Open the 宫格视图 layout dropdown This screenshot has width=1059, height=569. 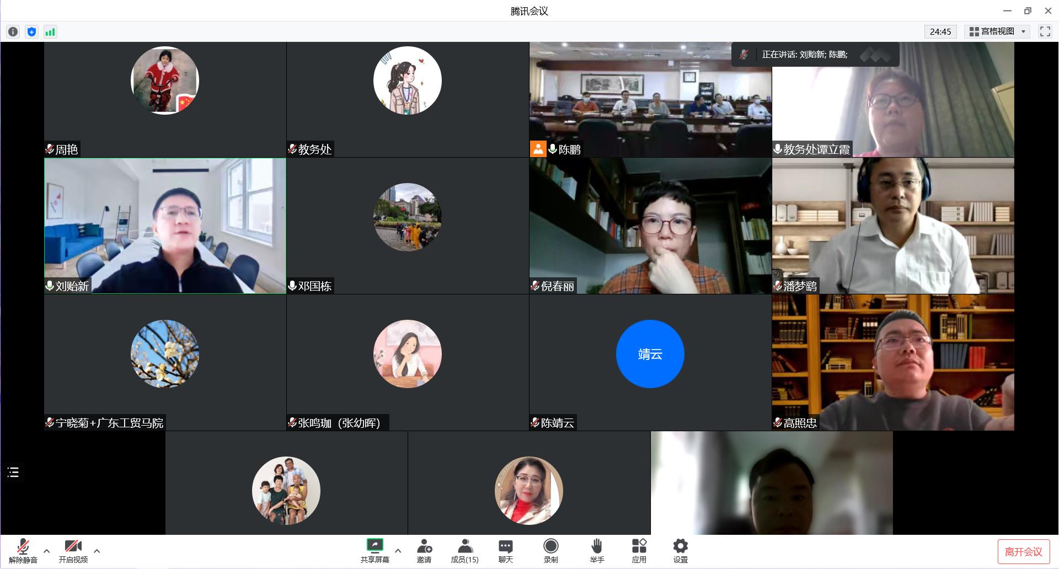998,31
